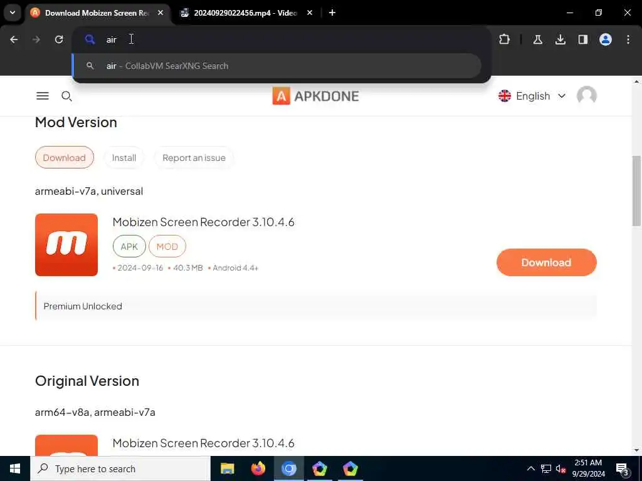Click the Original Version 'Mobizen Screen Recorder 3.10.4.6' title

[203, 443]
